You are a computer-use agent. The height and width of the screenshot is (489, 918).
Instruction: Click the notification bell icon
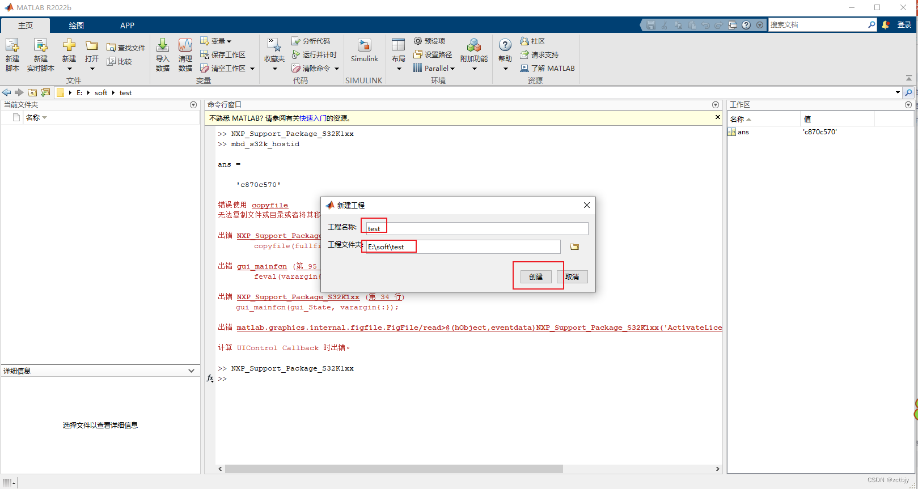(x=885, y=25)
